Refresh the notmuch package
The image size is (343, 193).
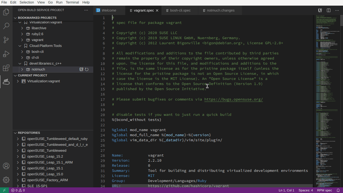tap(87, 69)
